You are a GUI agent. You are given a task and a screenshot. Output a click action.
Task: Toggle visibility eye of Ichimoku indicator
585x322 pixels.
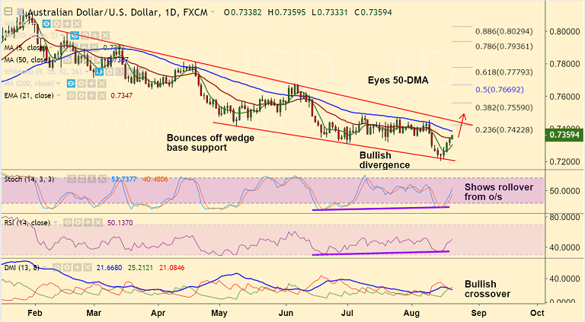click(99, 72)
